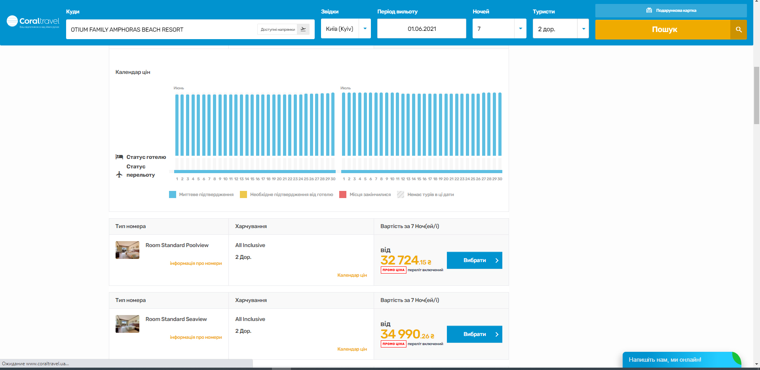Click the price 32 724 for Poolview
The width and height of the screenshot is (760, 370).
[406, 261]
